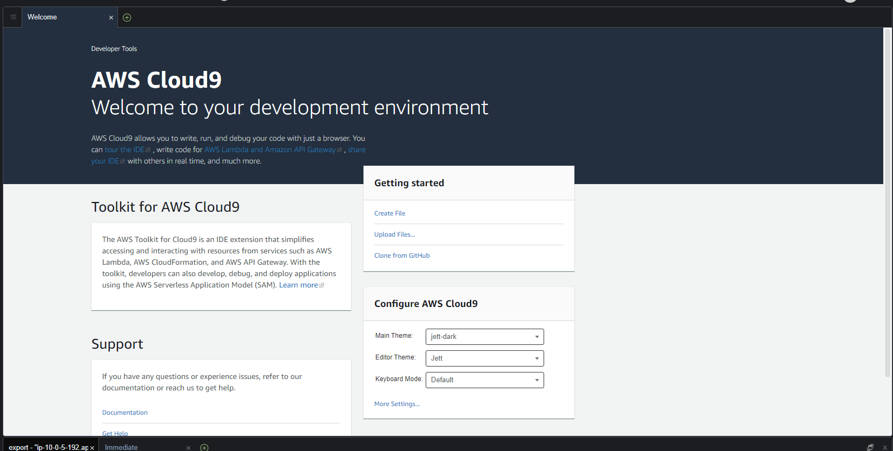Close the export terminal tab
This screenshot has height=451, width=893.
pyautogui.click(x=92, y=448)
